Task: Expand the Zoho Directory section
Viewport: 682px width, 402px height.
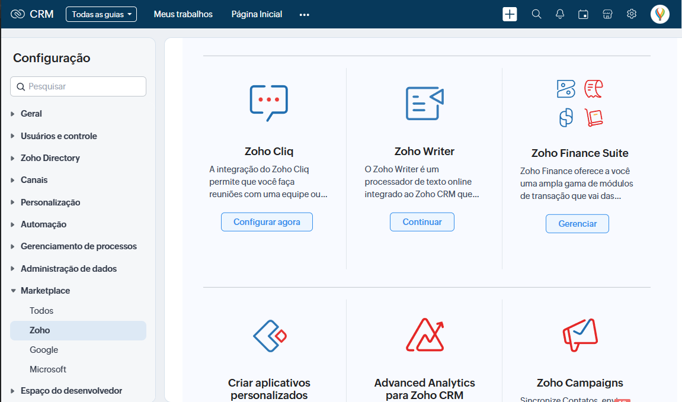Action: (12, 158)
